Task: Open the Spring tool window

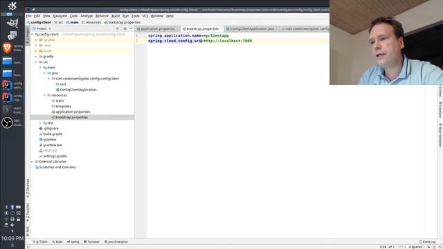Action: (x=73, y=242)
